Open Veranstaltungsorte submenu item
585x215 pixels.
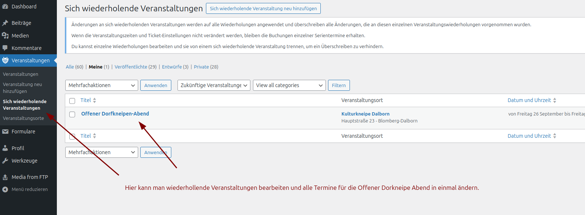point(23,118)
